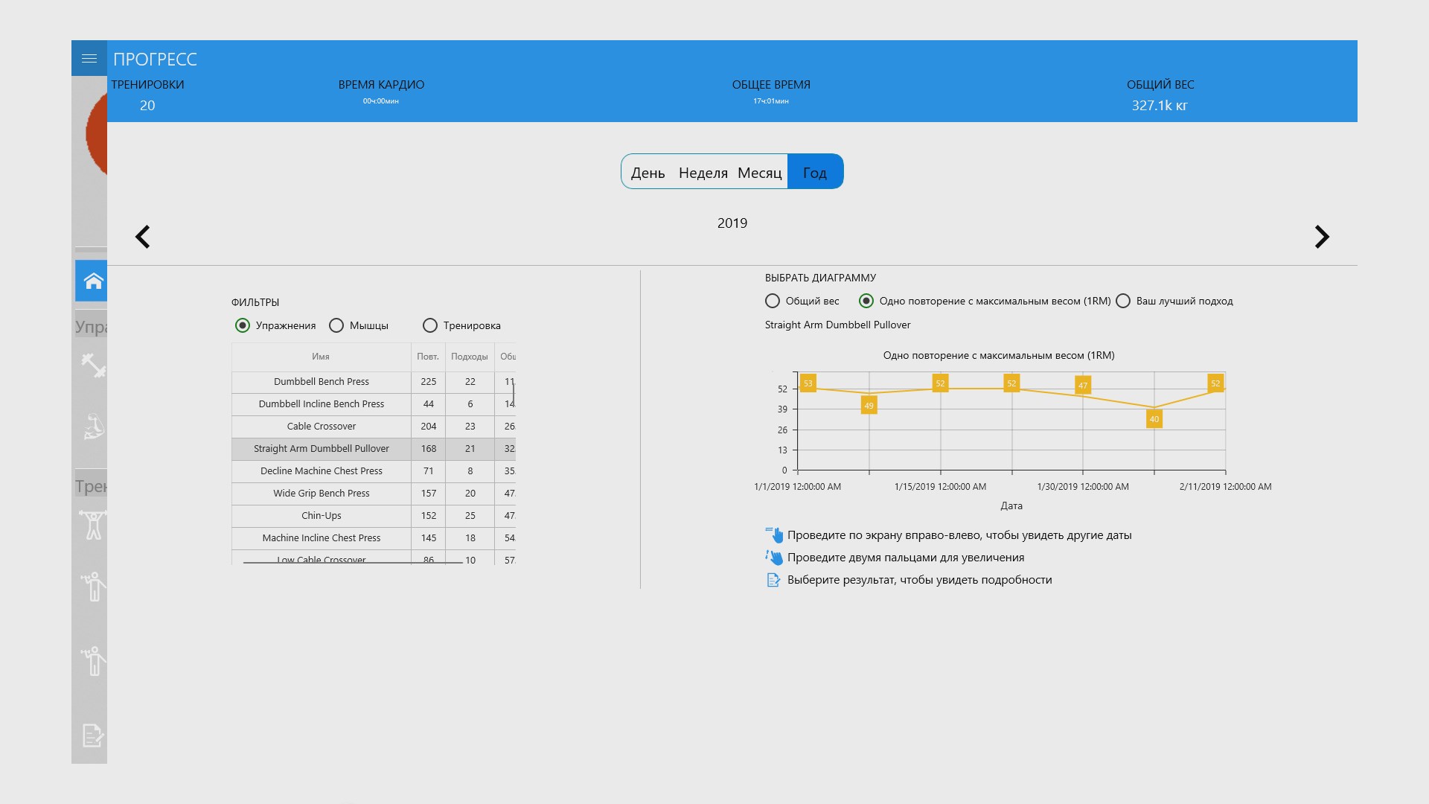
Task: Select the Мышцы filter radio button
Action: point(336,325)
